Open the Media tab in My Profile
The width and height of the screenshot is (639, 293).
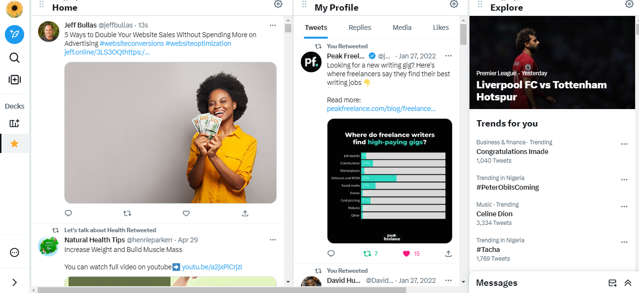[402, 28]
